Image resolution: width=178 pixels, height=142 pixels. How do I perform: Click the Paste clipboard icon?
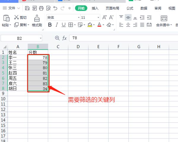pos(6,18)
